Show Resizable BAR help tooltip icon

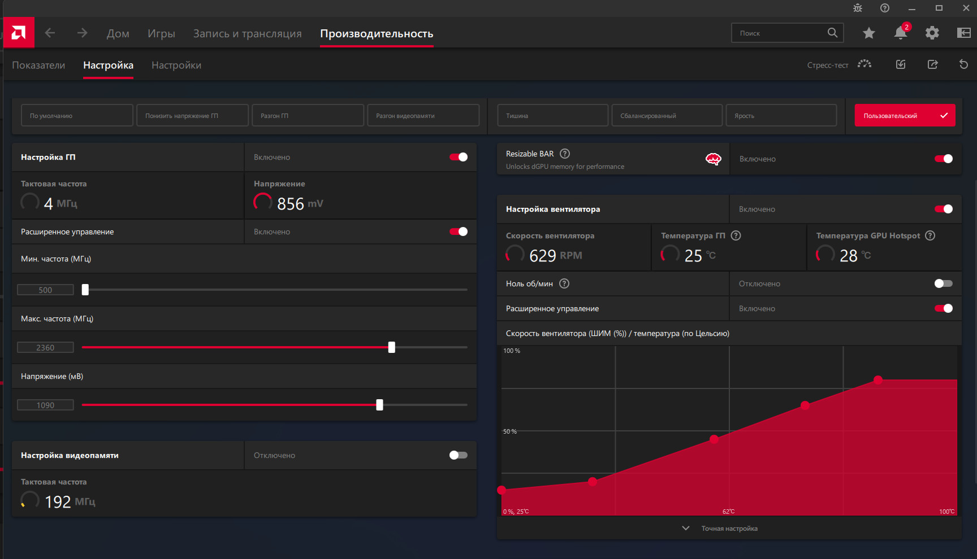(565, 154)
